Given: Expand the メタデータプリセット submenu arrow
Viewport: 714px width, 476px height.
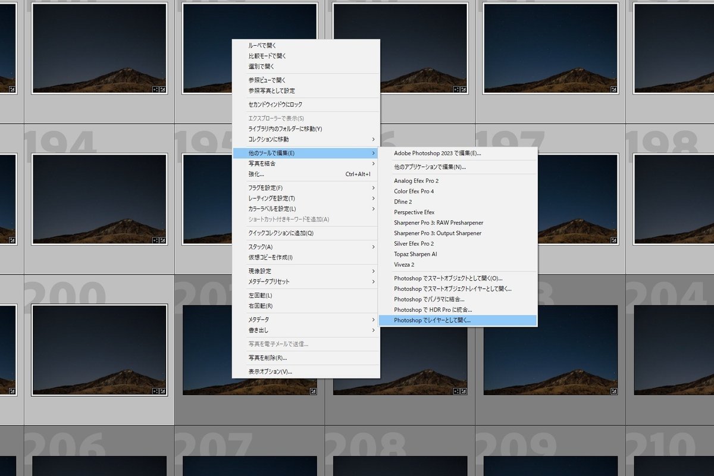Looking at the screenshot, I should 374,281.
